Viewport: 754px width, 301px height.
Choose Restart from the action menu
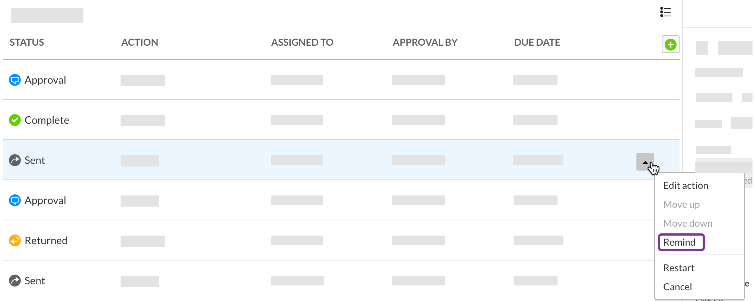(x=679, y=268)
